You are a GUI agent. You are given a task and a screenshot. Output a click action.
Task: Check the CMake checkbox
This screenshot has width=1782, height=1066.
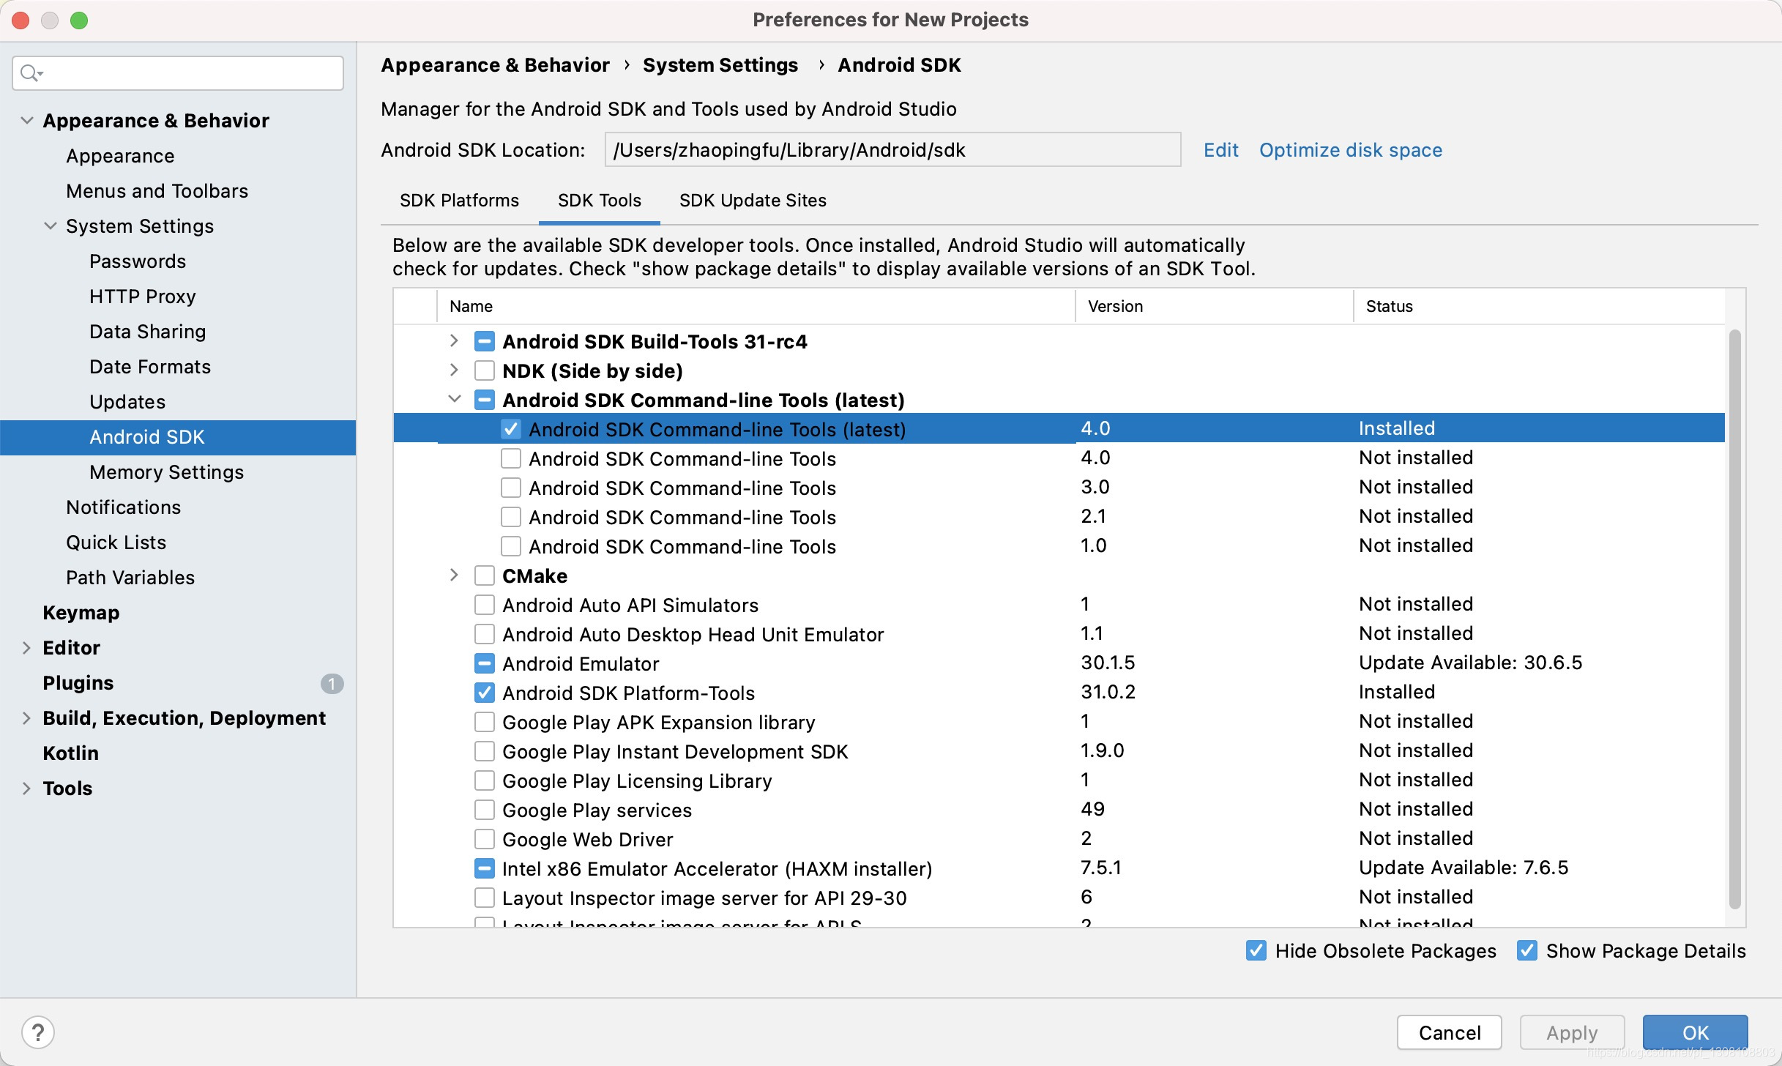tap(485, 575)
